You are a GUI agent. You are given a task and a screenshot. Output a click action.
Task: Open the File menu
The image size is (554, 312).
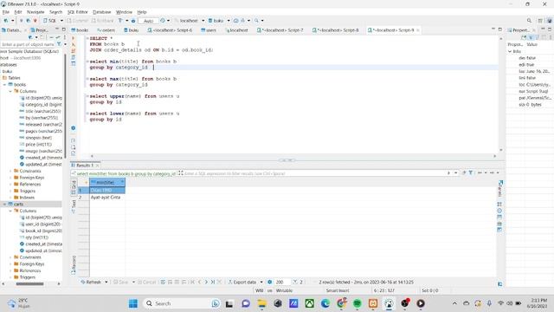[x=6, y=12]
